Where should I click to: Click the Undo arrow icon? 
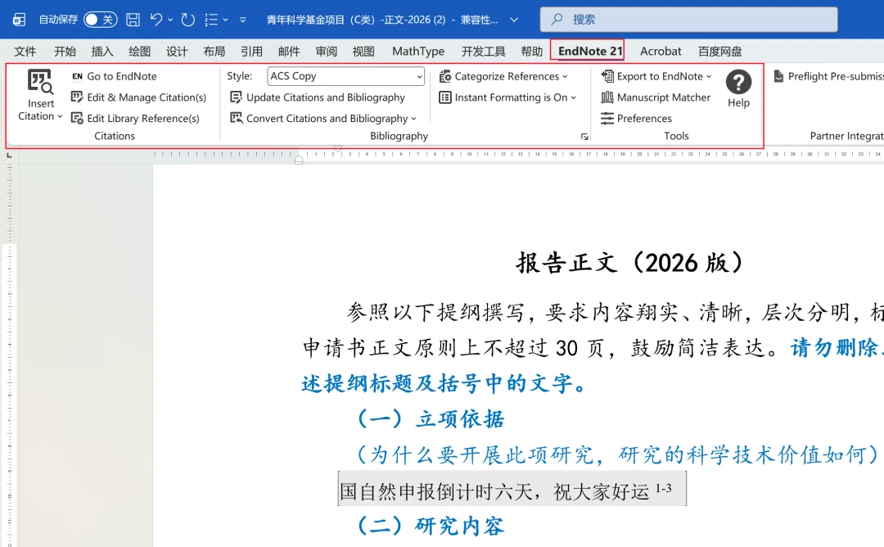(156, 20)
